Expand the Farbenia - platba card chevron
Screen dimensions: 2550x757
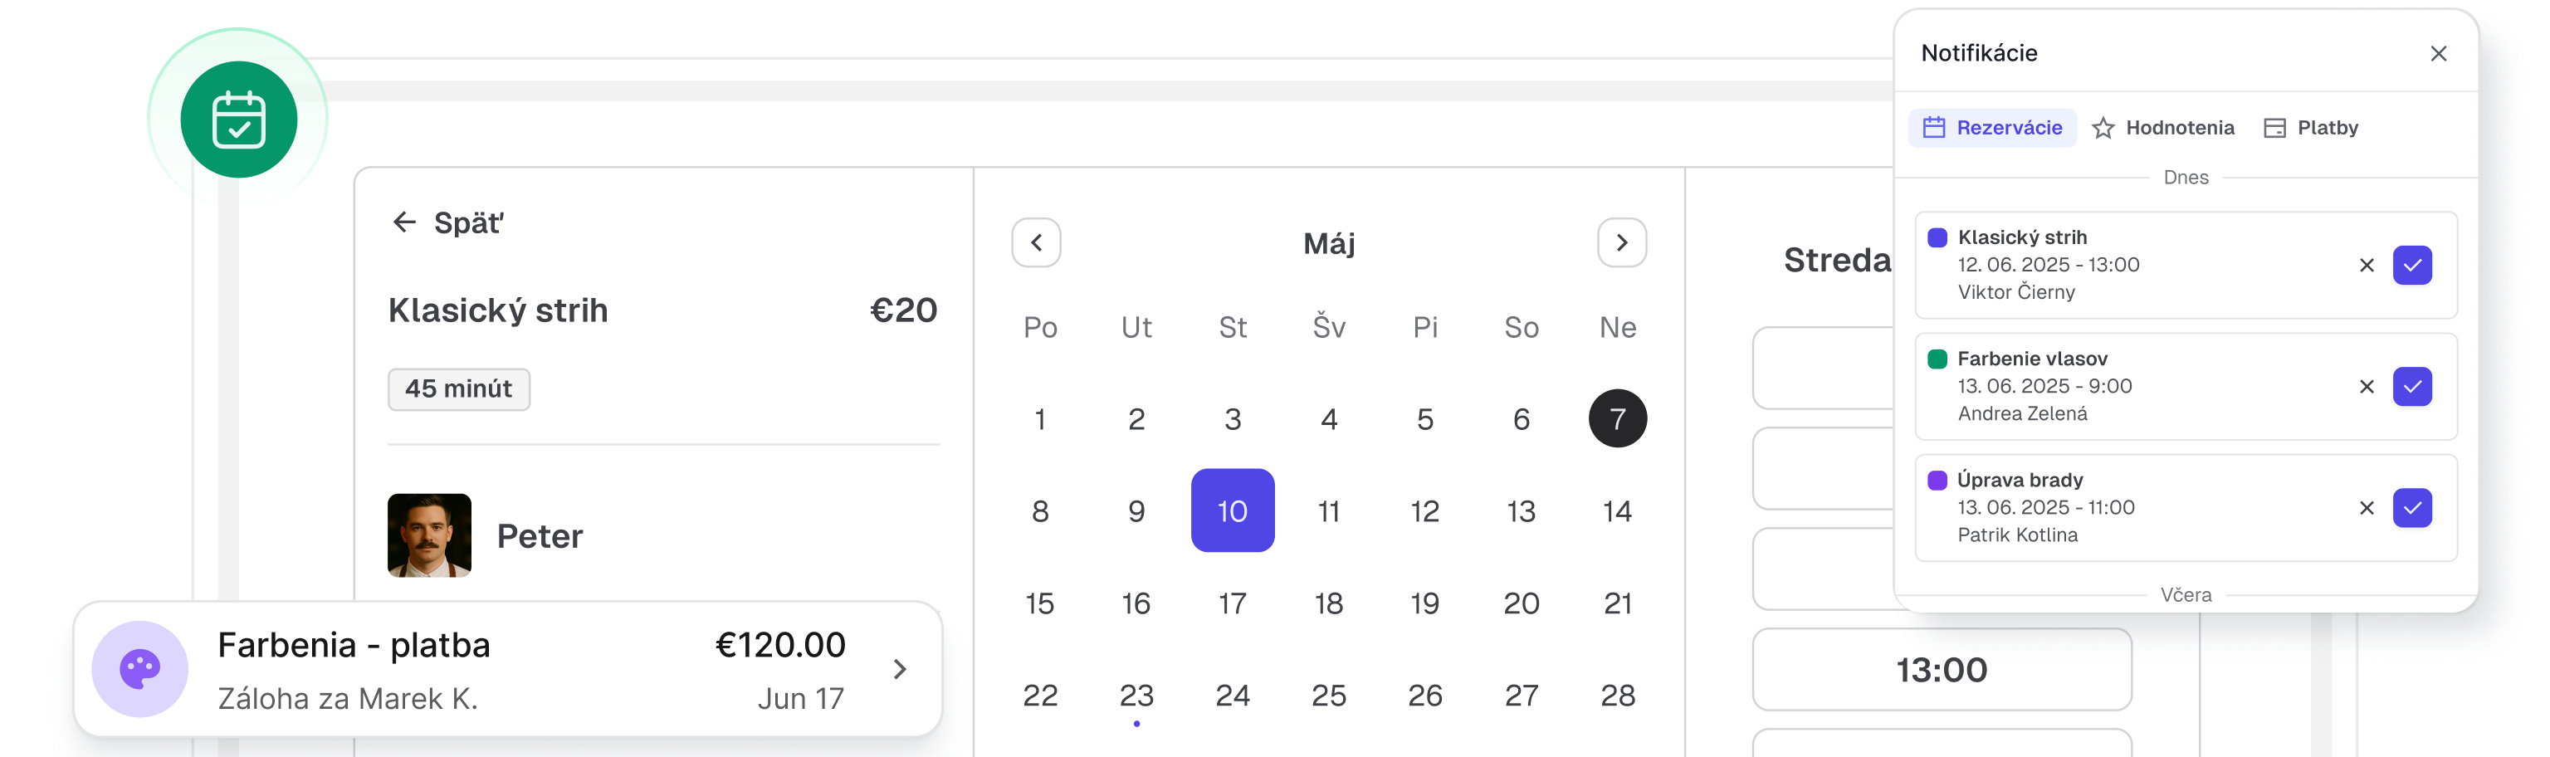pos(899,669)
